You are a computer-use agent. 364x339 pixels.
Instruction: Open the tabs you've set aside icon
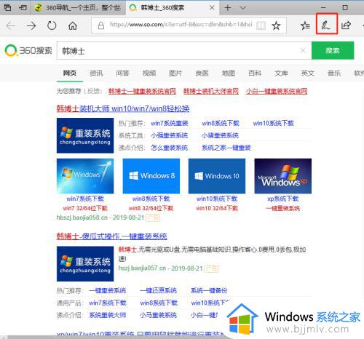pyautogui.click(x=8, y=8)
